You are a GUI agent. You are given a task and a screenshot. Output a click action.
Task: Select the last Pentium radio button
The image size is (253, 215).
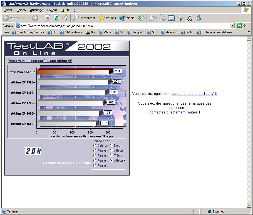pos(95,165)
